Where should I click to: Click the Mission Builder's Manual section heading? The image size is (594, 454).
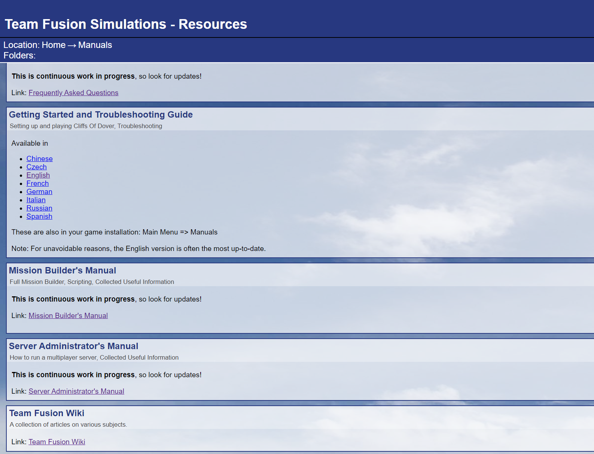coord(63,270)
